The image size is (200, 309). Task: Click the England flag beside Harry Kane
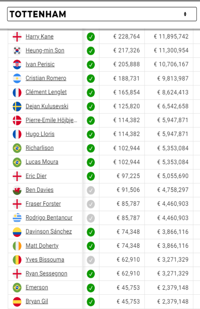(x=17, y=37)
